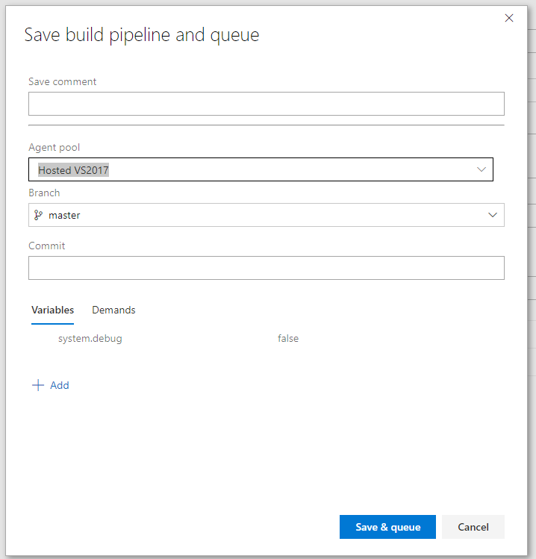Switch to the Demands tab

113,310
